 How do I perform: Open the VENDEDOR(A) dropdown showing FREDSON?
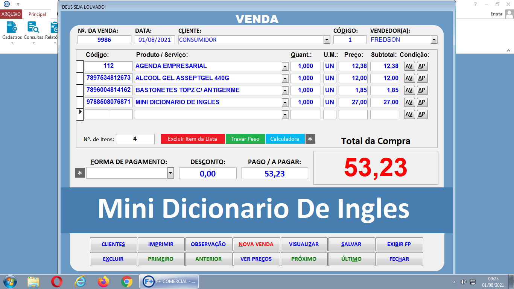point(434,39)
